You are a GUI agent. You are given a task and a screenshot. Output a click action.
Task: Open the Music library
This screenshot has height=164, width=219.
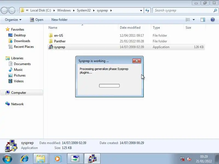(x=18, y=70)
